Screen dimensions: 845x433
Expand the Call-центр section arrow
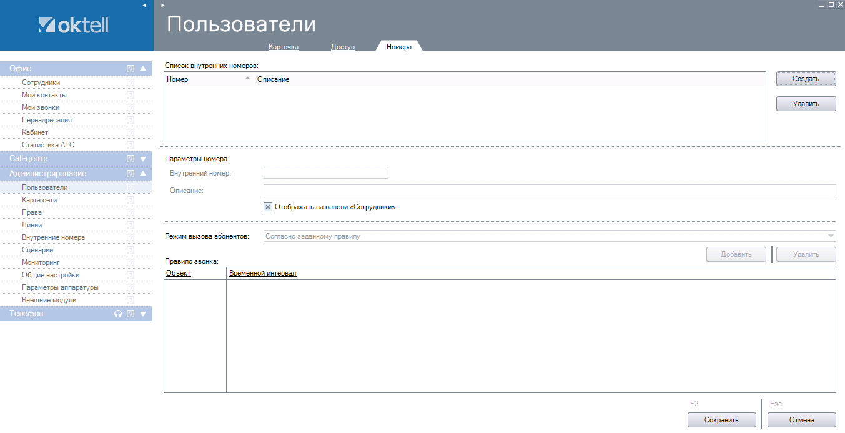pos(143,159)
